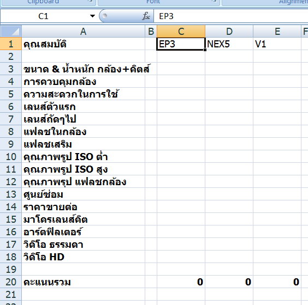Click the Select All corner button
308x305 pixels.
pyautogui.click(x=10, y=32)
